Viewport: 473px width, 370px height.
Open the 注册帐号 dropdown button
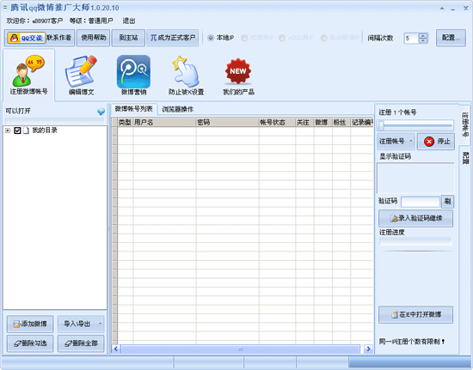pos(396,141)
